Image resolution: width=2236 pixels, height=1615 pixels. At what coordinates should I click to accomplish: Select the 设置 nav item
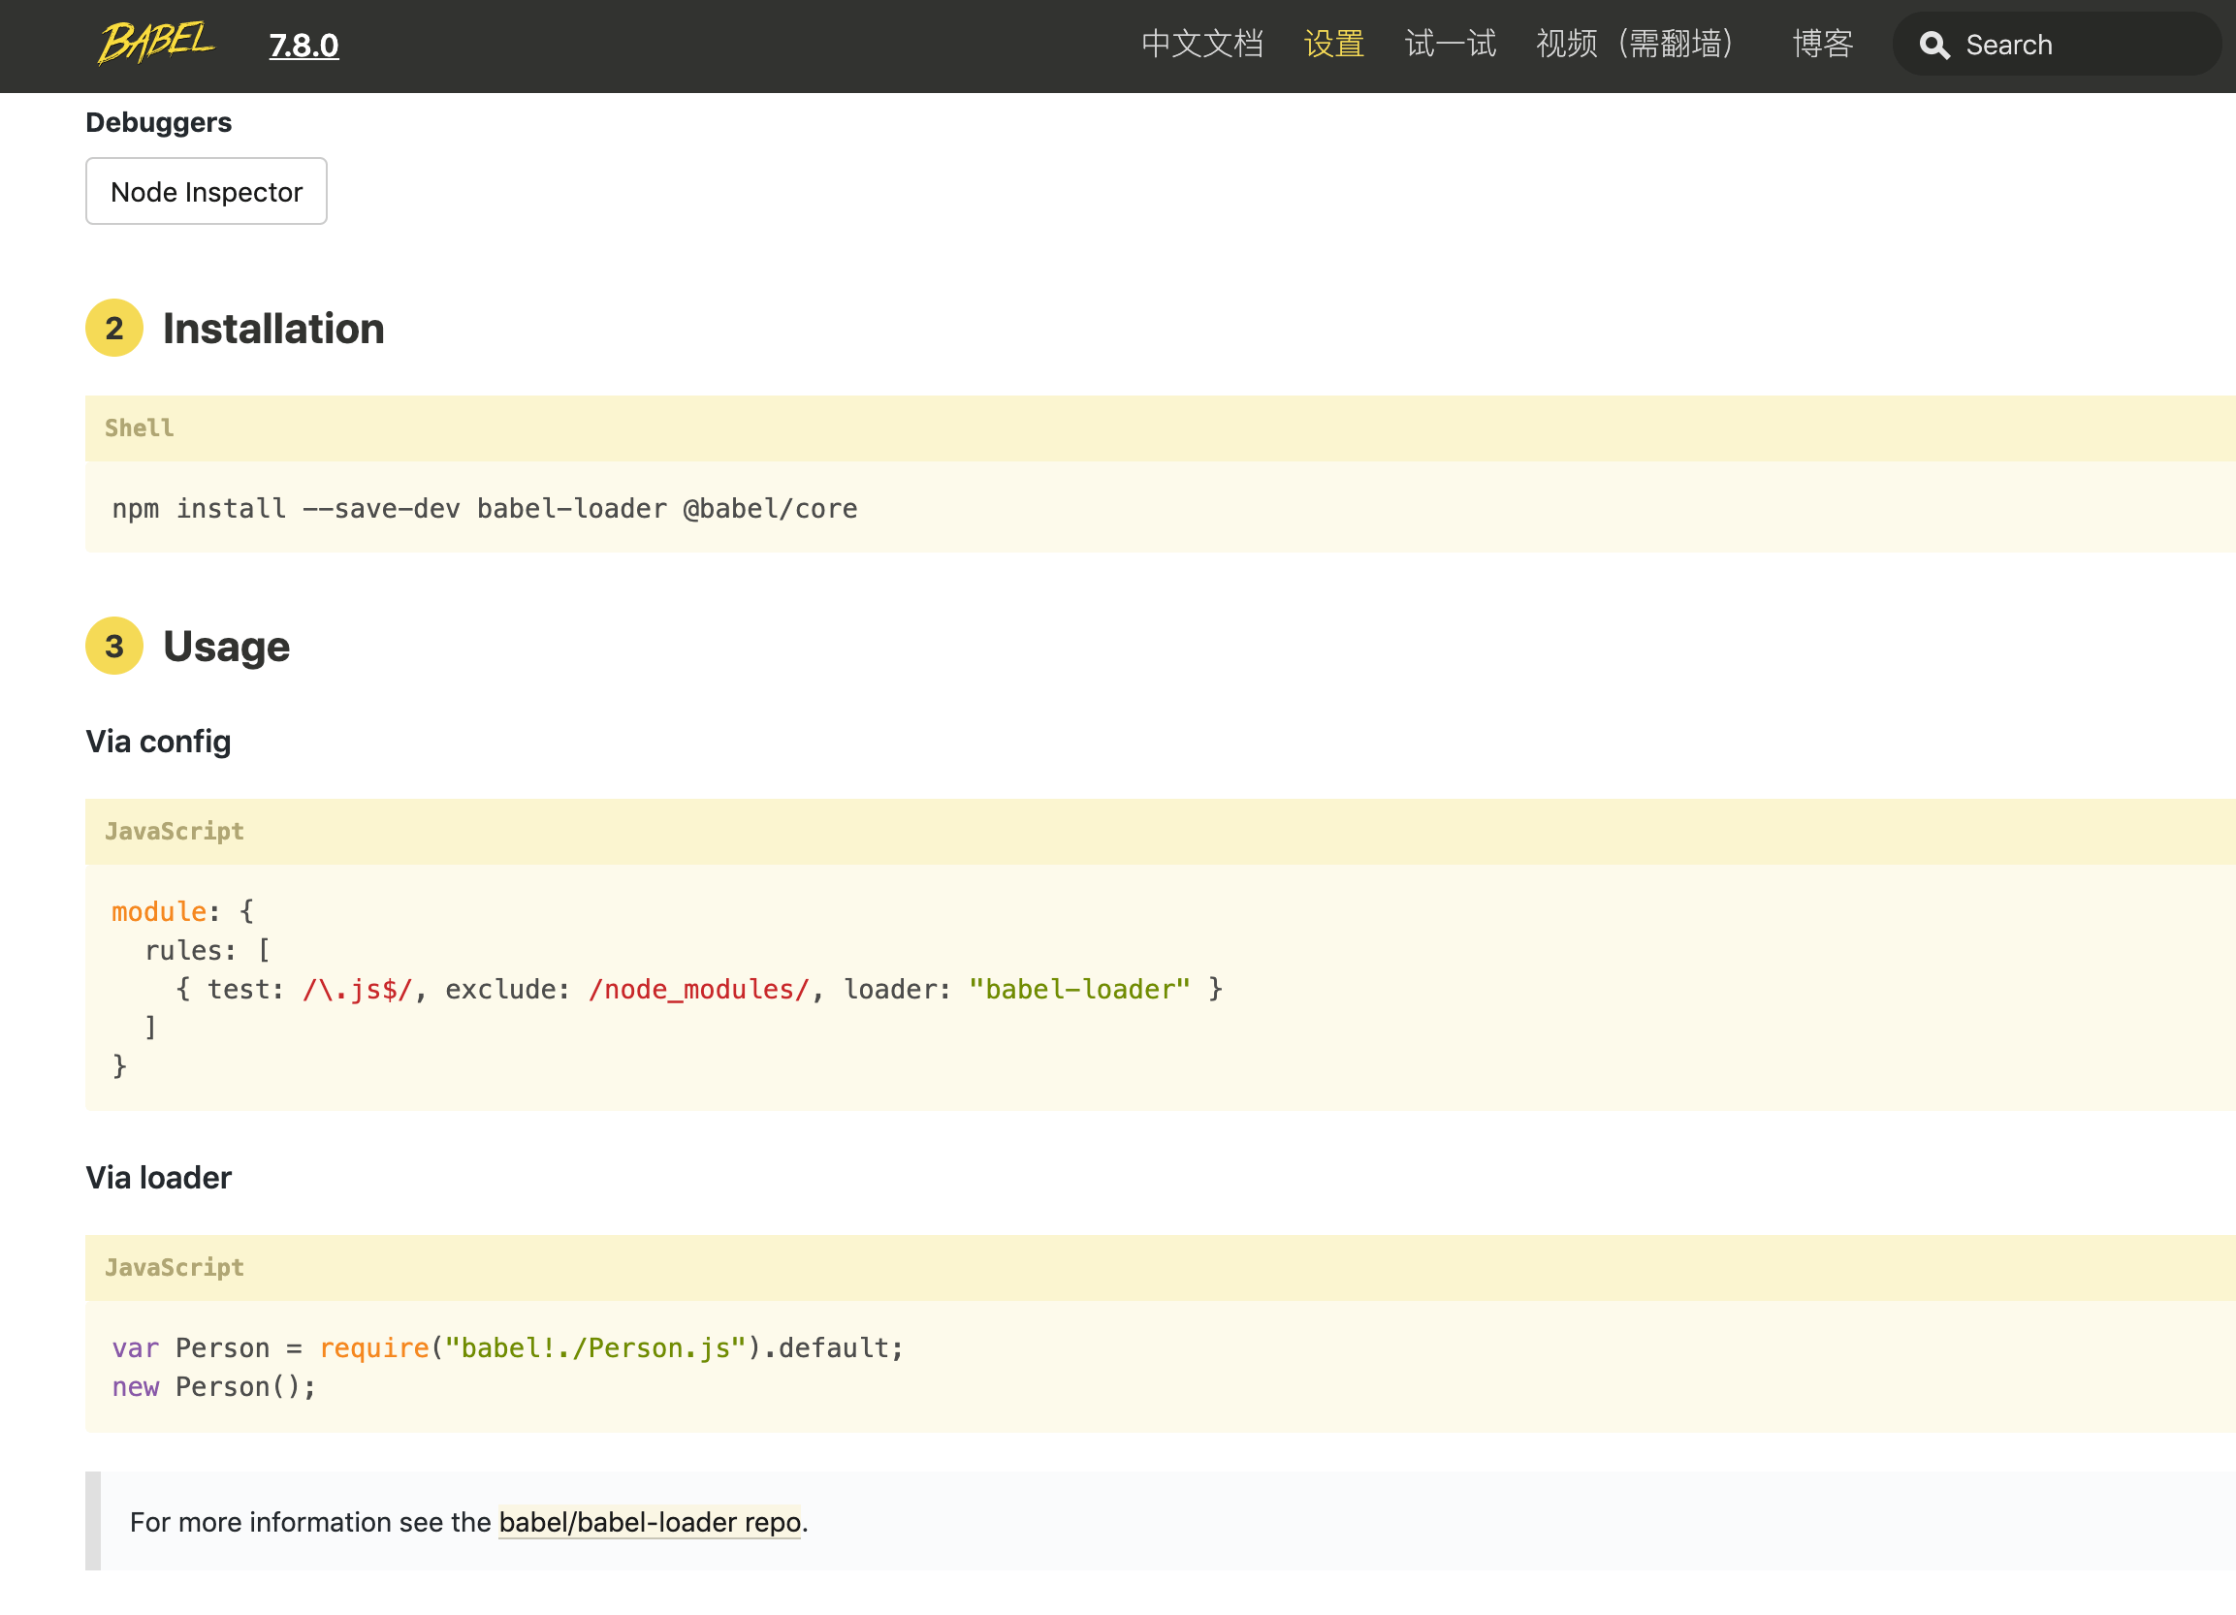(x=1333, y=45)
